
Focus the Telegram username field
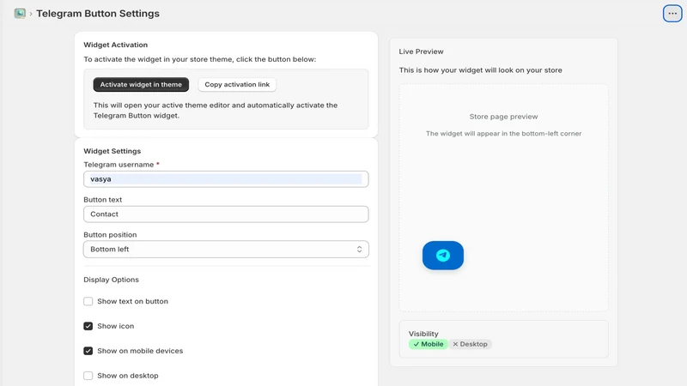click(x=226, y=179)
